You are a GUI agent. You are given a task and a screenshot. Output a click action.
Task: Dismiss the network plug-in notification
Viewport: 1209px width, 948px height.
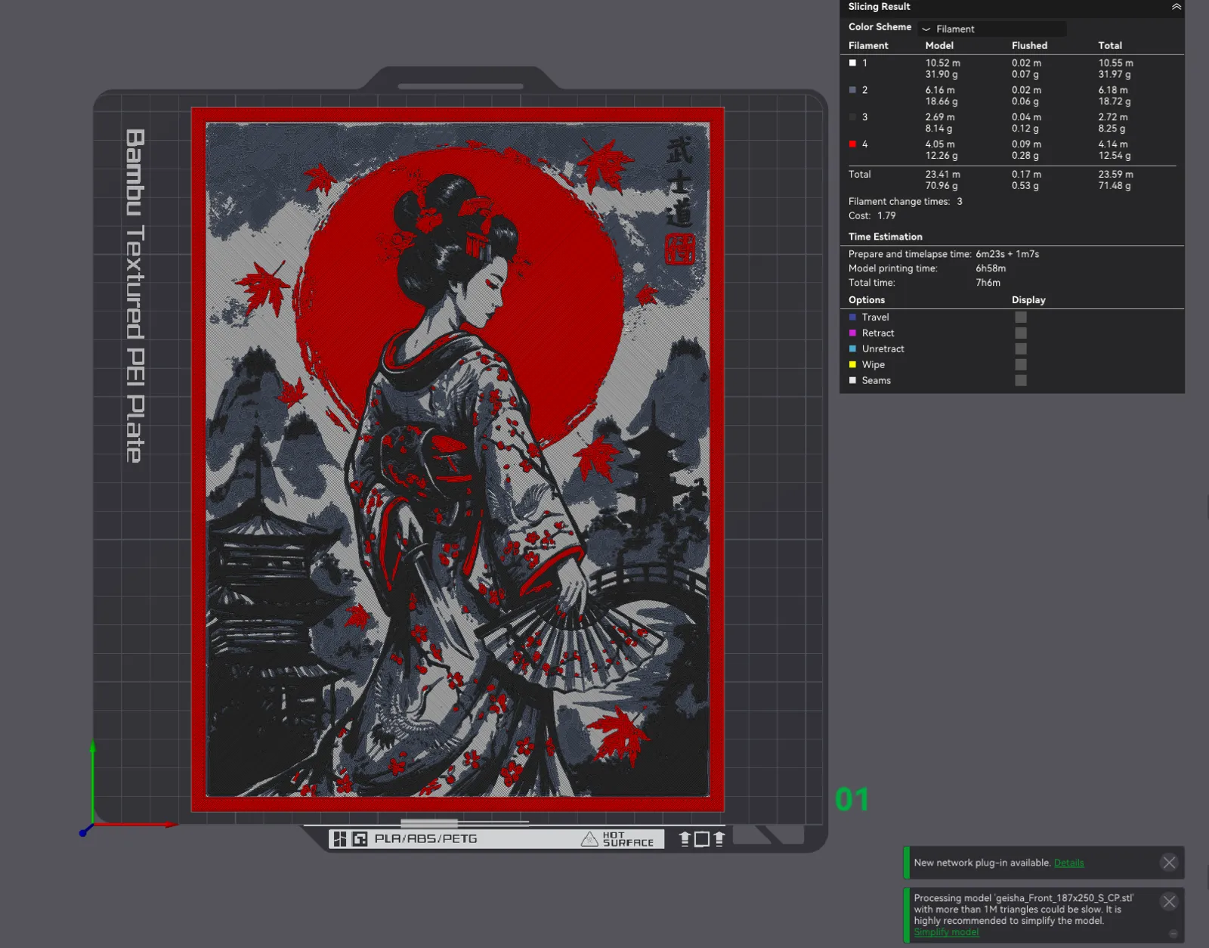point(1169,863)
